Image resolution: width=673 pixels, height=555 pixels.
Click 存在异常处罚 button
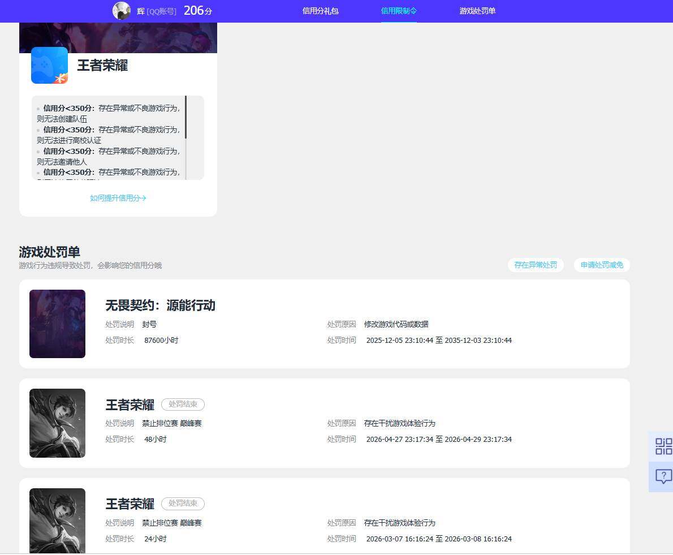coord(536,265)
